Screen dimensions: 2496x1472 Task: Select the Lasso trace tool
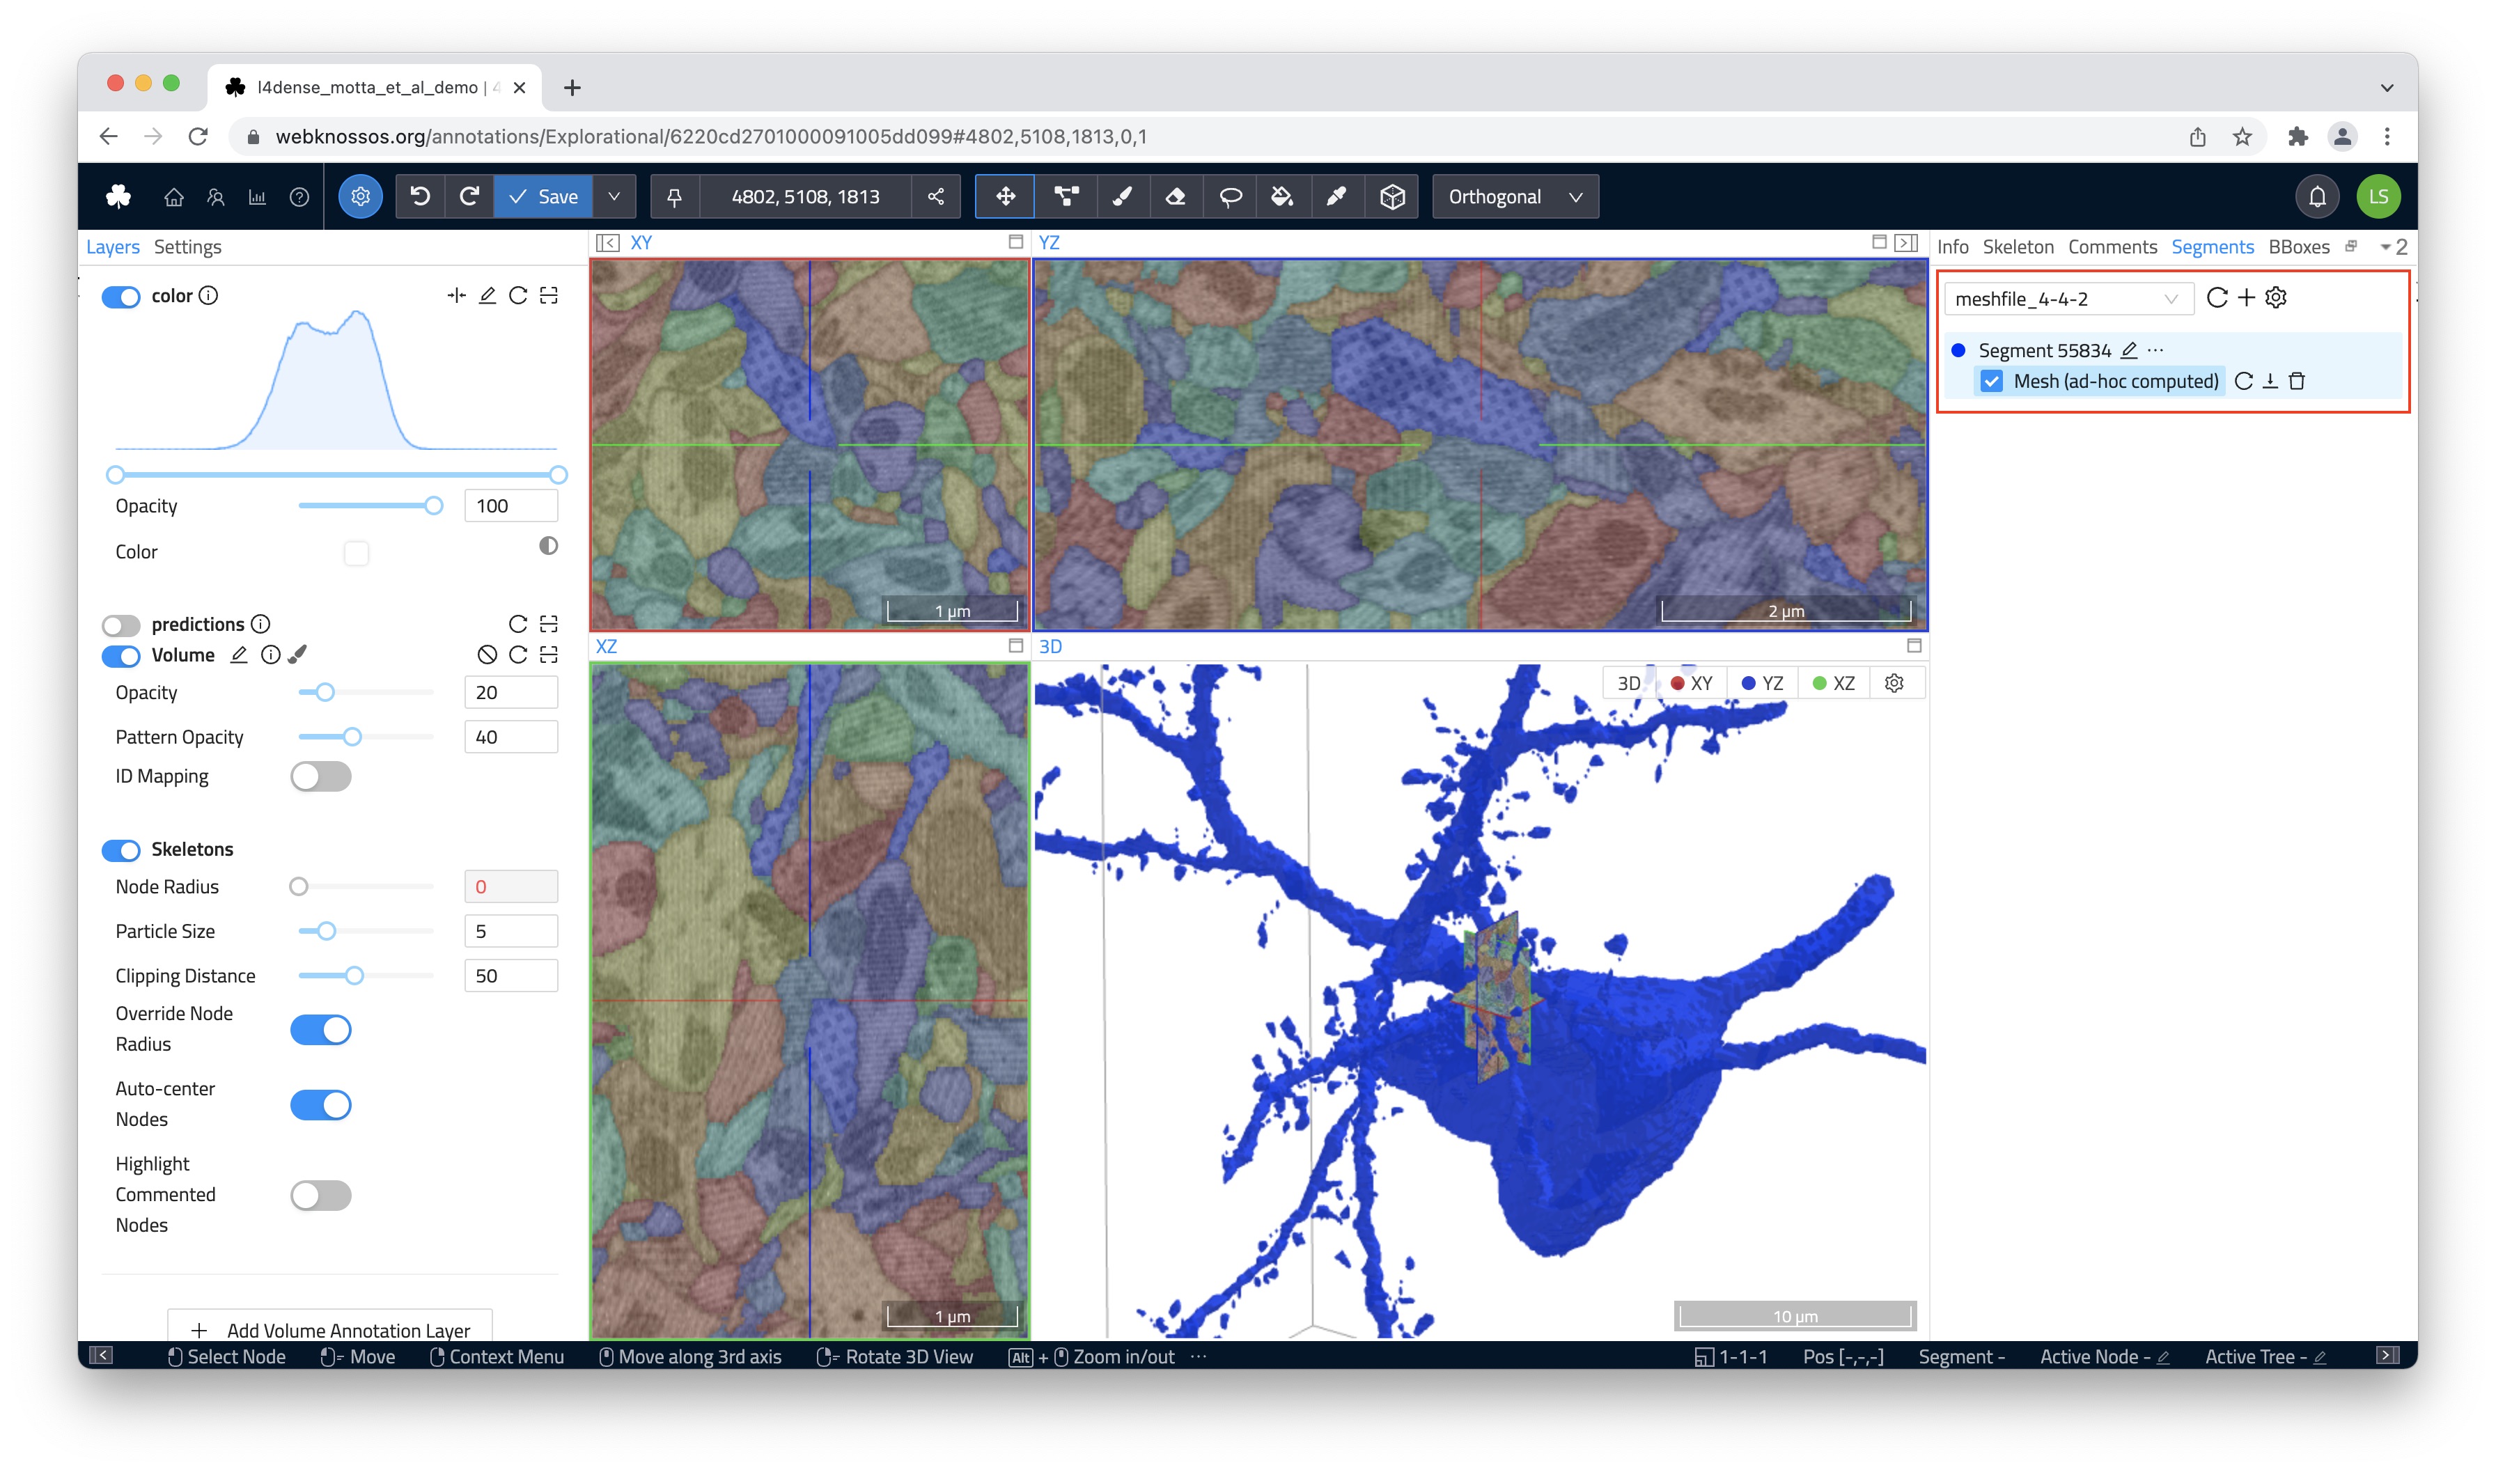point(1230,196)
